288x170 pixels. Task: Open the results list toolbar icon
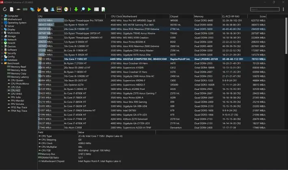pos(96,9)
